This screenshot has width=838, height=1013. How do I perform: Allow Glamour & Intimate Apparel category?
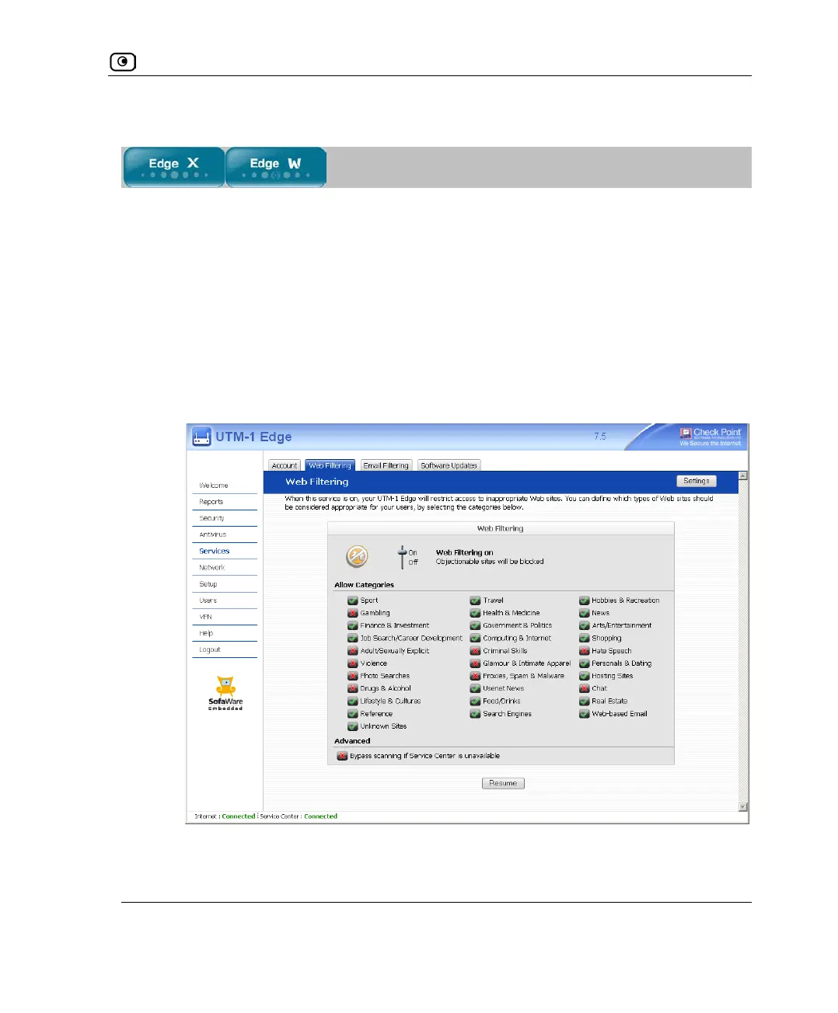475,663
